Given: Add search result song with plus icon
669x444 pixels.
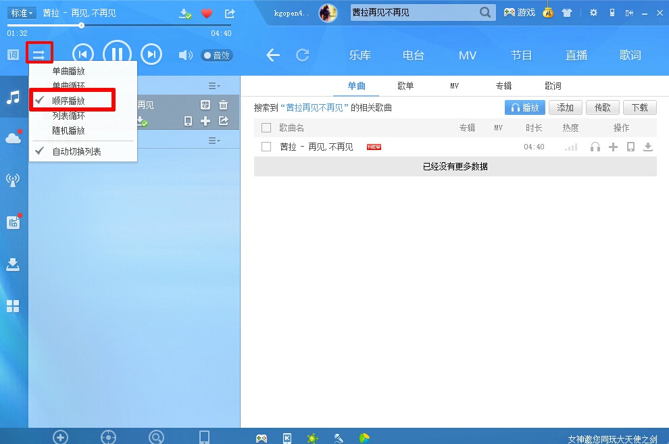Looking at the screenshot, I should [x=613, y=147].
